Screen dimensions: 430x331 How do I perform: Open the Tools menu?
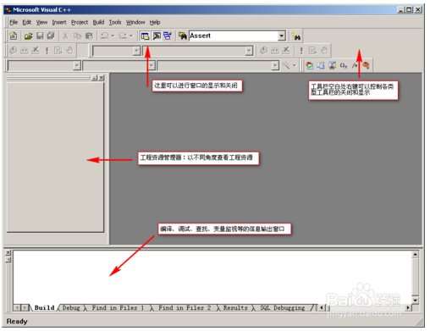[x=115, y=22]
